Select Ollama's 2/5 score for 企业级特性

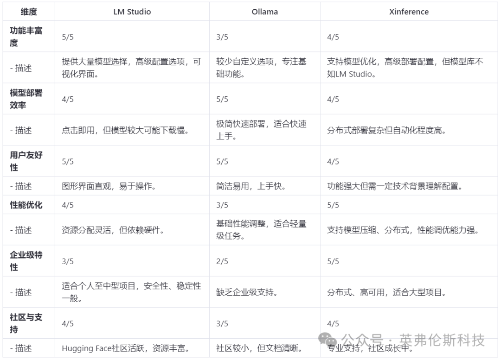point(222,261)
